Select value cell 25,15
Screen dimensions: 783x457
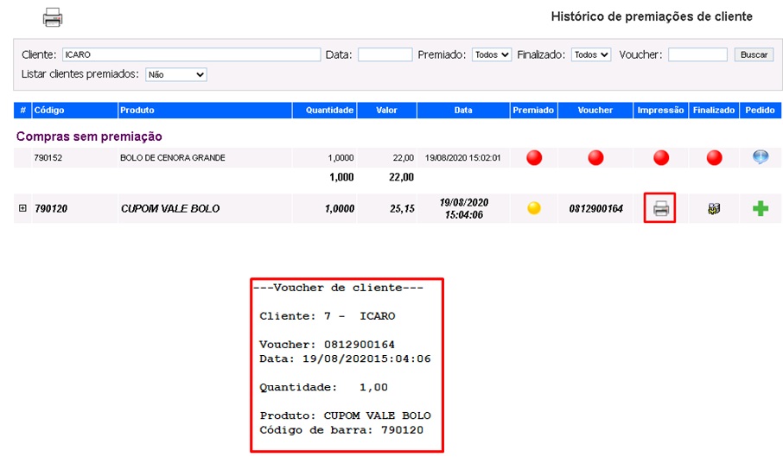coord(402,208)
